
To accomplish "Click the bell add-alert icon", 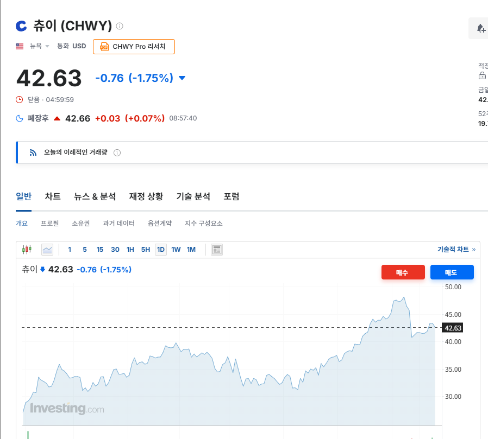I will pos(481,28).
